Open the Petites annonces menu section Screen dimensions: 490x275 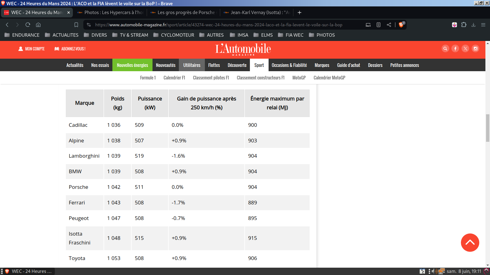click(405, 65)
